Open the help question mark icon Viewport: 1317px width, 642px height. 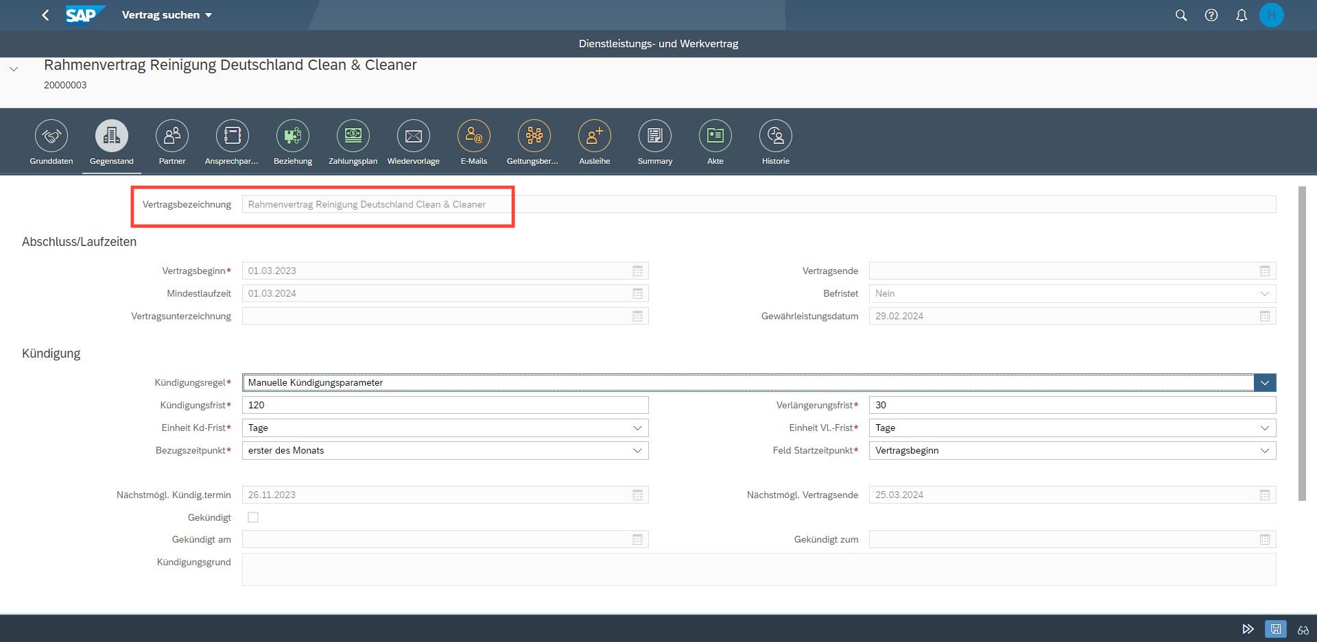tap(1211, 15)
